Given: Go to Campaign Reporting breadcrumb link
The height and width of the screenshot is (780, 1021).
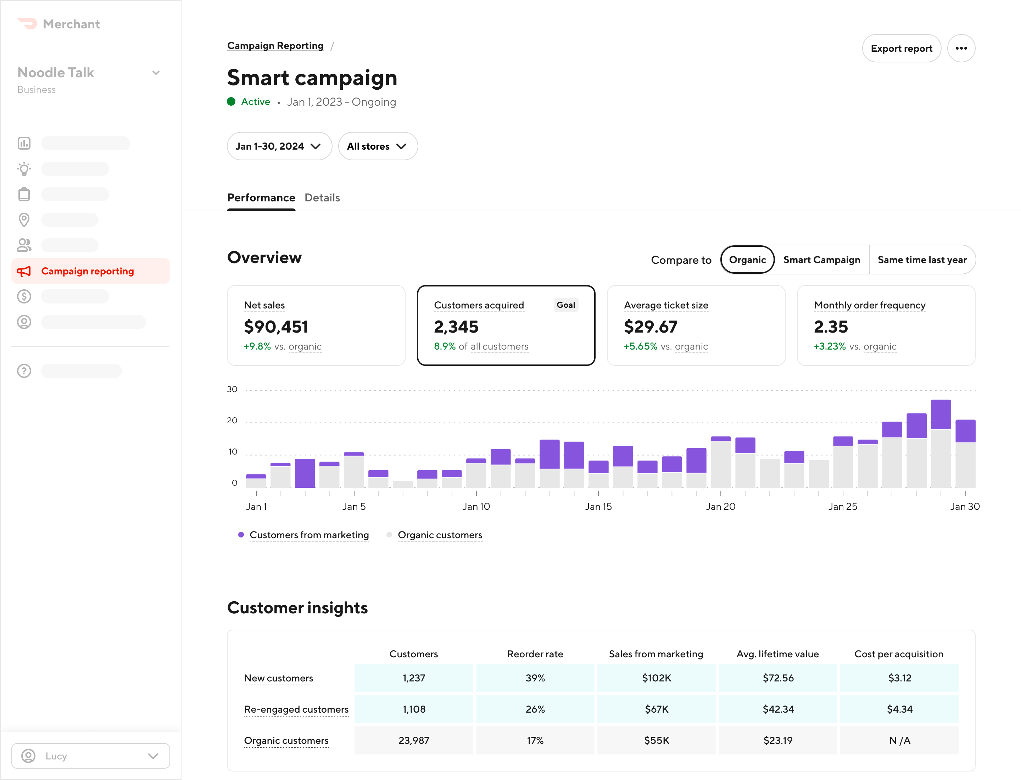Looking at the screenshot, I should (x=275, y=45).
